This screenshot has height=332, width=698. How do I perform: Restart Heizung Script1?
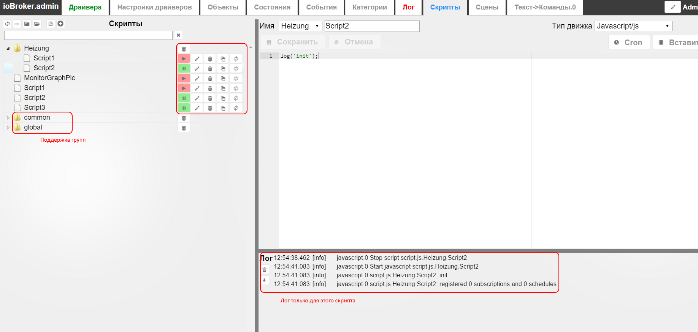point(236,59)
